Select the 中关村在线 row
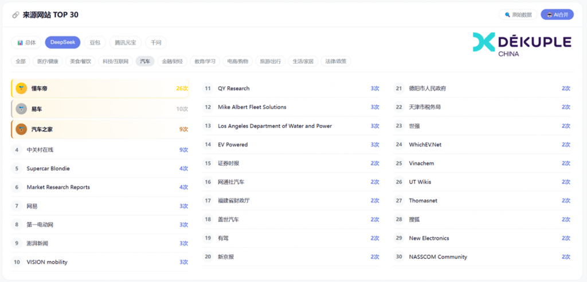This screenshot has height=282, width=587. pos(100,150)
